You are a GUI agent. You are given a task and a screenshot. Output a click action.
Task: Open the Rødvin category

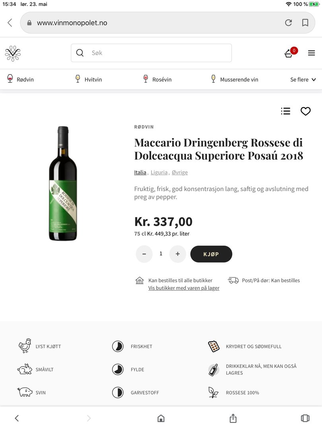21,80
